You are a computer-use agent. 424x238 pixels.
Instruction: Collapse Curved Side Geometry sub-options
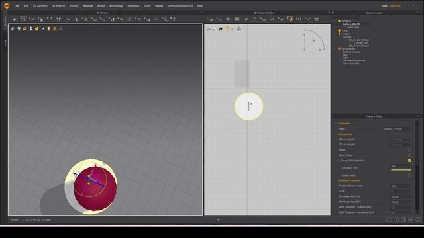[x=339, y=161]
